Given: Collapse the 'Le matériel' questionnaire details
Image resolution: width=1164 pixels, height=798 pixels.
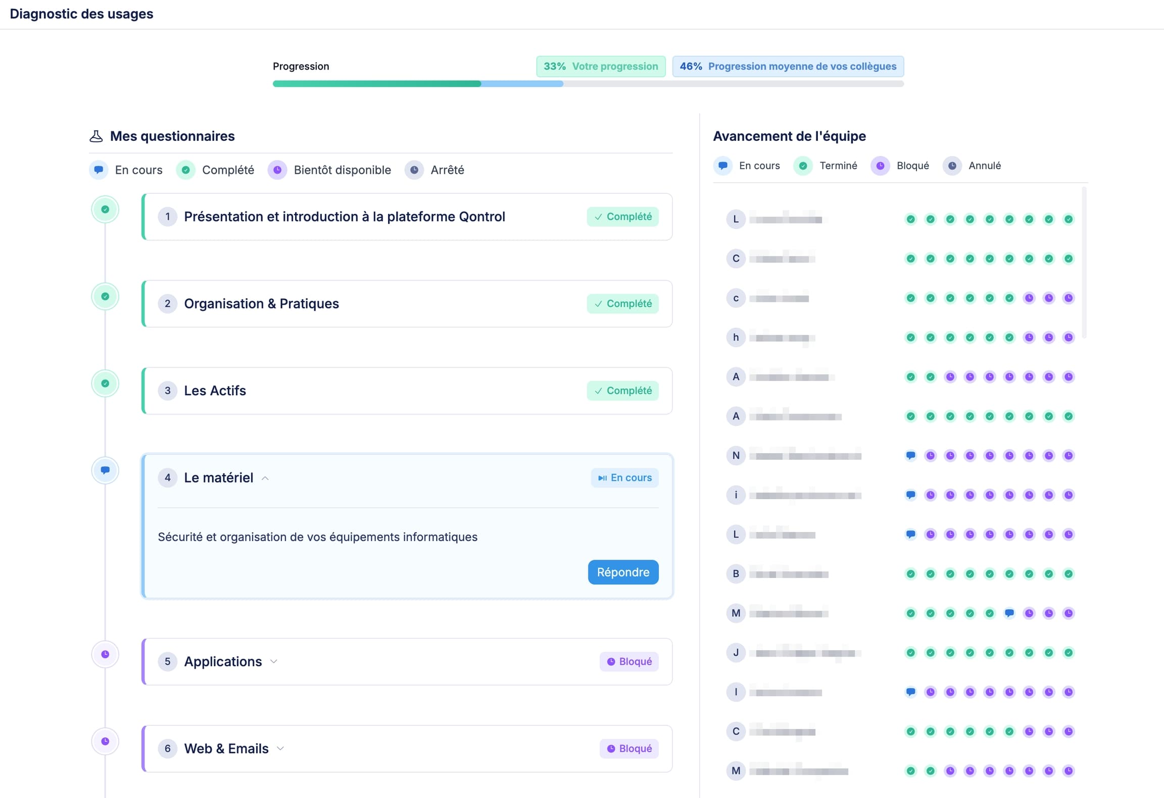Looking at the screenshot, I should tap(266, 478).
